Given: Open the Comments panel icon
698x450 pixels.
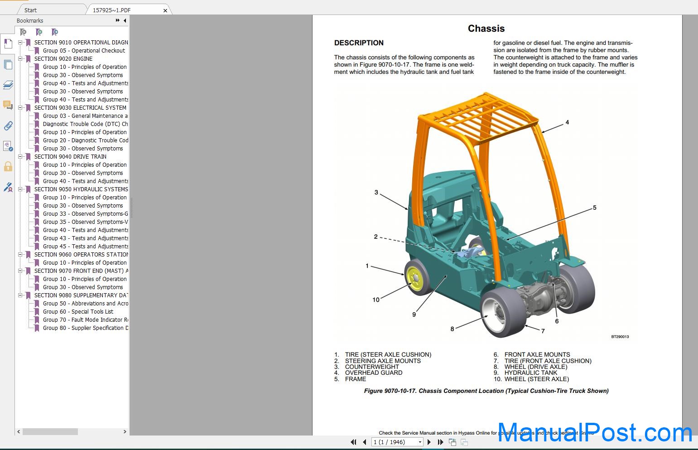Looking at the screenshot, I should (x=8, y=105).
